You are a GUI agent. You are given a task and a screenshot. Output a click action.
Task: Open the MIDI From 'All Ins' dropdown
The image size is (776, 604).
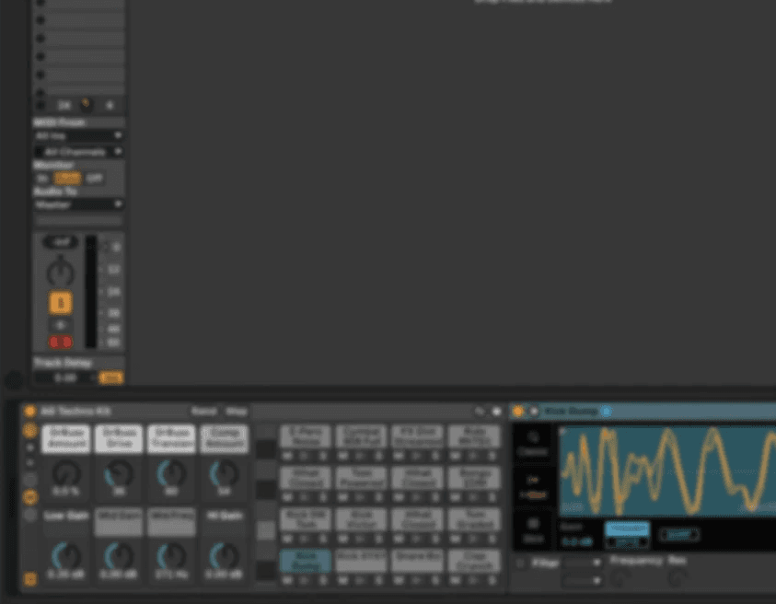78,135
